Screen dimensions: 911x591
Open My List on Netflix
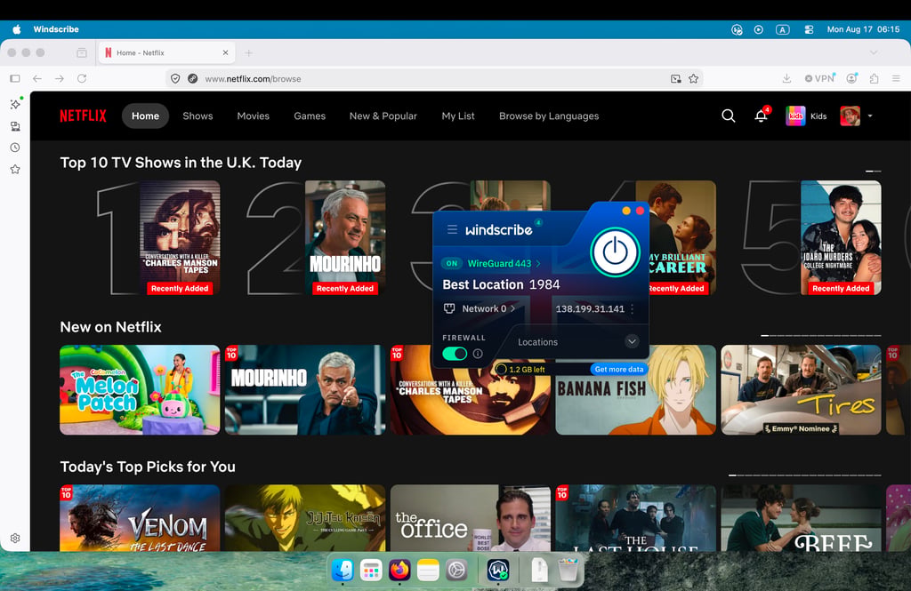point(458,116)
